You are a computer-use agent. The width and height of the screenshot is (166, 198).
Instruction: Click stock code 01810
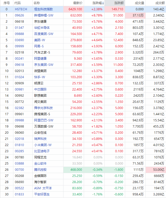click(20, 145)
